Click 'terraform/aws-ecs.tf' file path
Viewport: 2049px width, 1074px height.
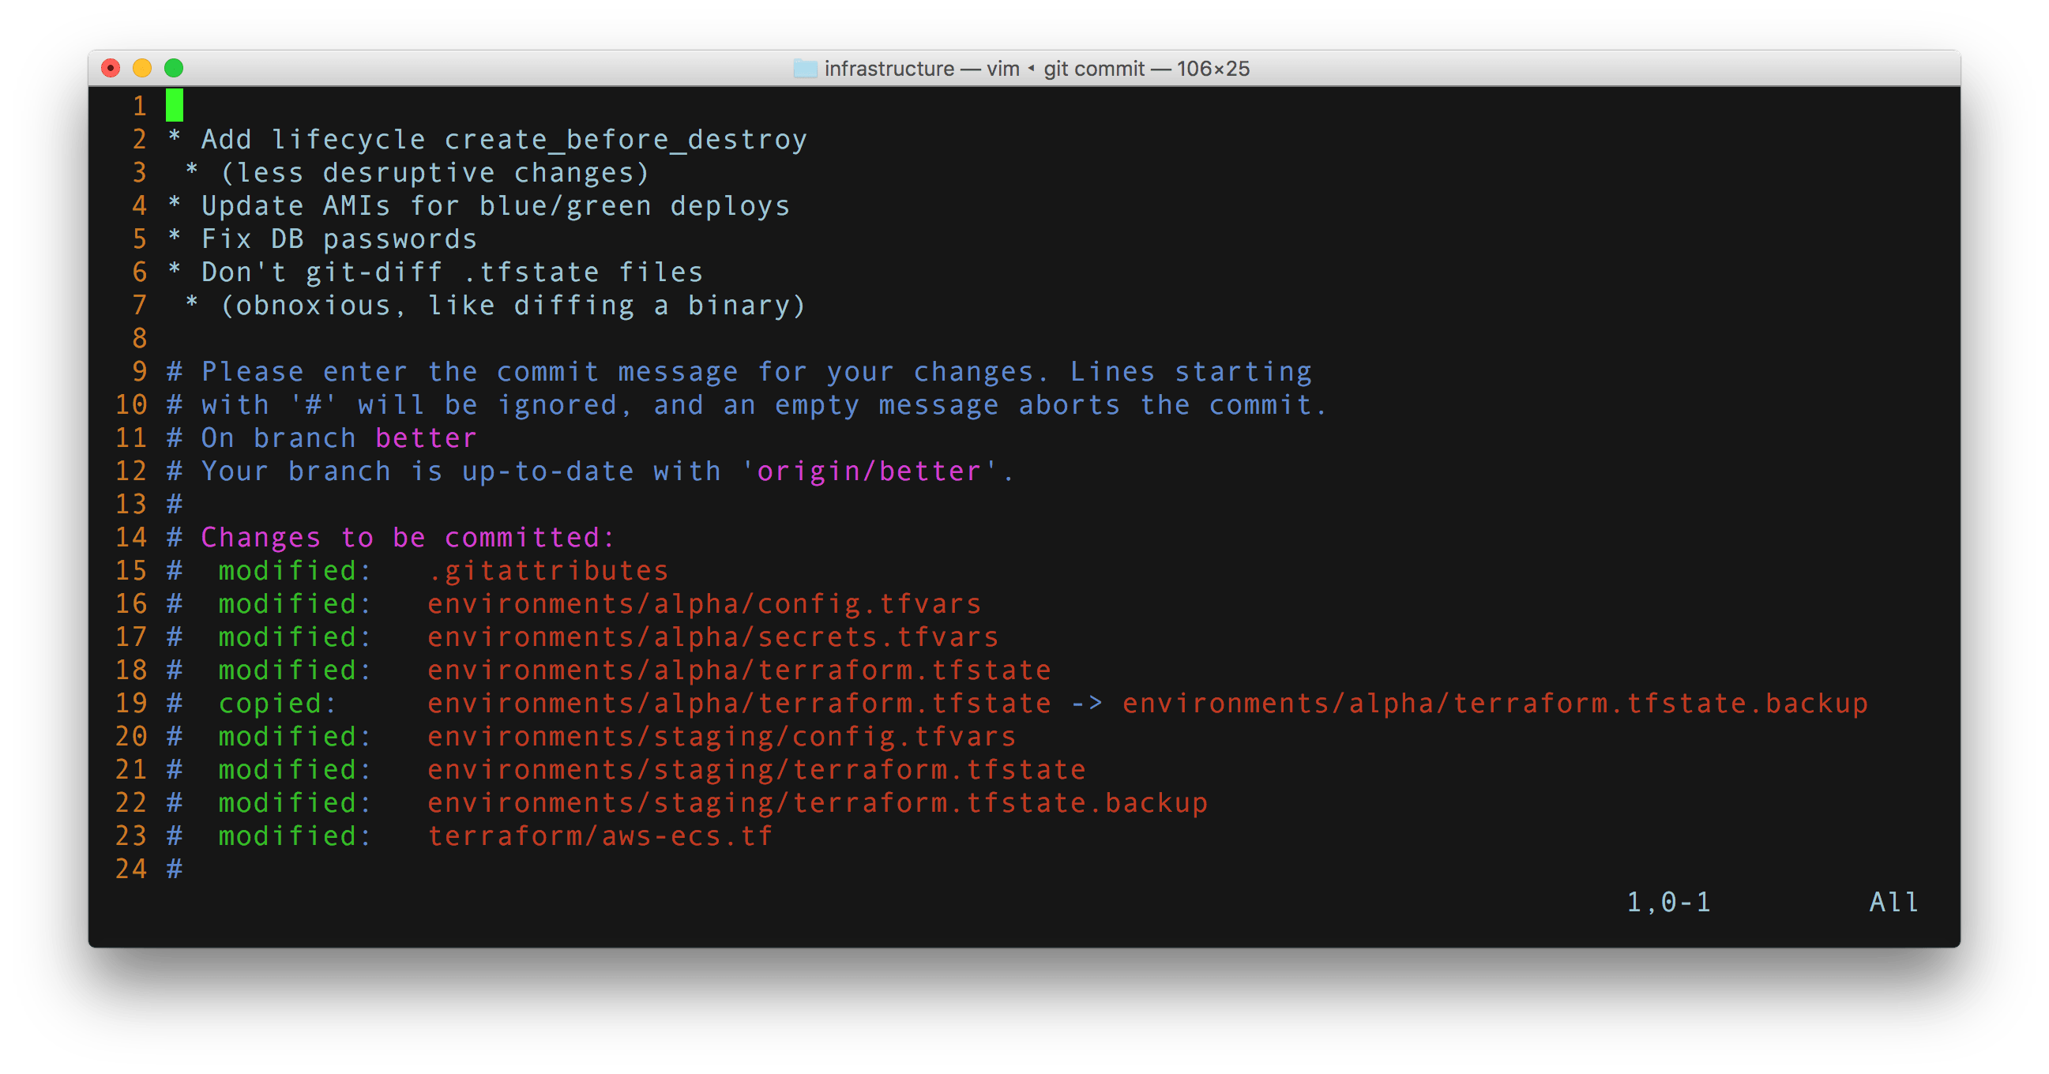coord(600,836)
